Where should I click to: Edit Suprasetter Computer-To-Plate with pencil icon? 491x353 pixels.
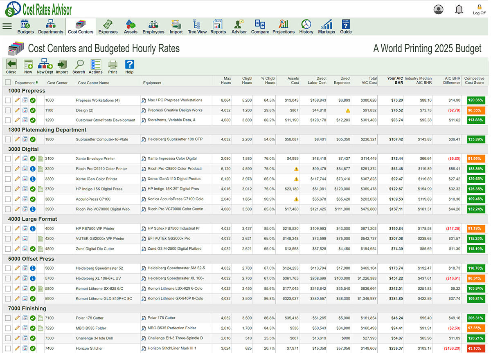point(17,139)
